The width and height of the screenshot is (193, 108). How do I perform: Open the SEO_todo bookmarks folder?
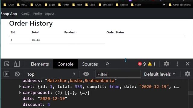[106, 5]
